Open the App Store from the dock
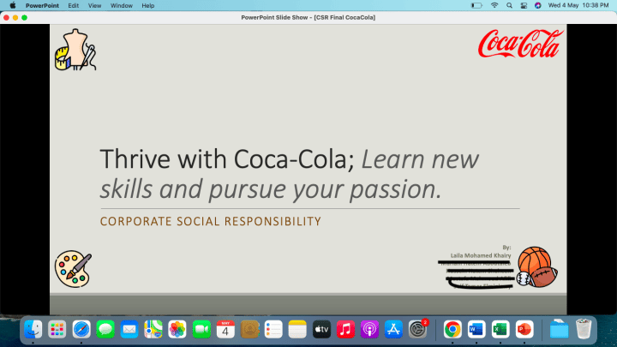Viewport: 617px width, 347px height. 394,328
